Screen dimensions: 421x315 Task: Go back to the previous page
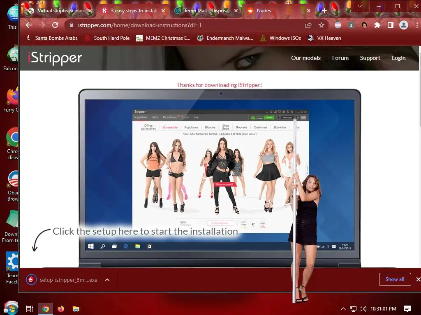click(29, 25)
